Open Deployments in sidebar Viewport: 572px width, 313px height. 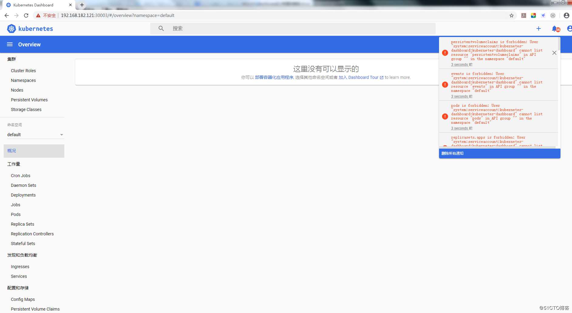(x=23, y=195)
